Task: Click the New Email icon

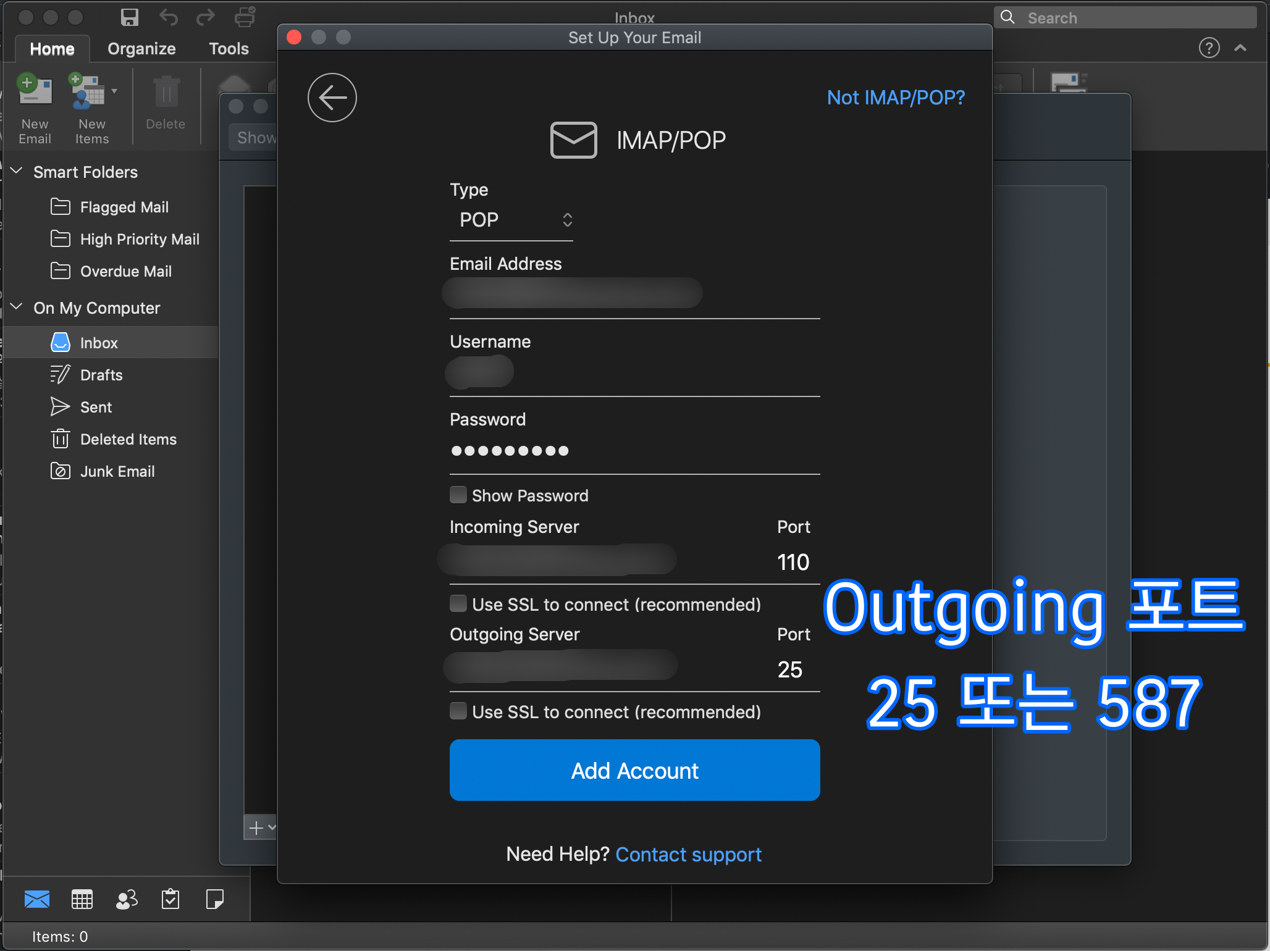Action: point(35,93)
